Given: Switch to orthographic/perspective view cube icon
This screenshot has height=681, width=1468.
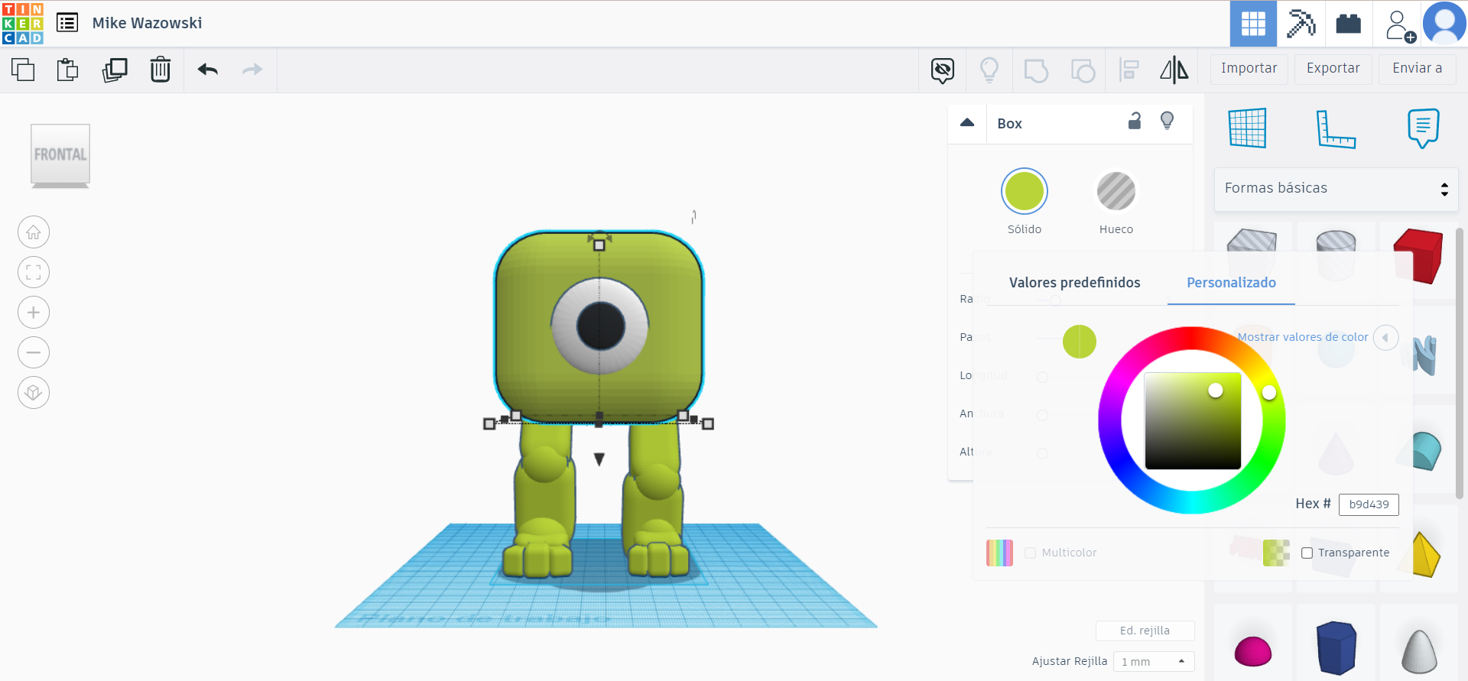Looking at the screenshot, I should [34, 392].
